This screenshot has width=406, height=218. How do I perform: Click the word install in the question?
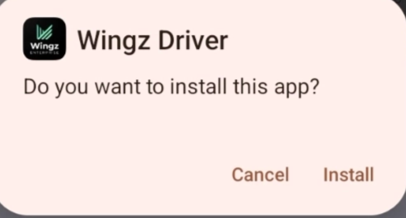pos(198,86)
